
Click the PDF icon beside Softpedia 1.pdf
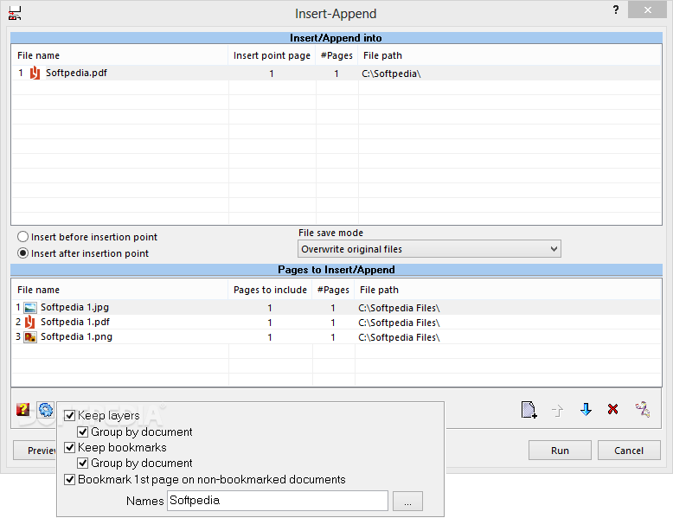click(x=29, y=322)
